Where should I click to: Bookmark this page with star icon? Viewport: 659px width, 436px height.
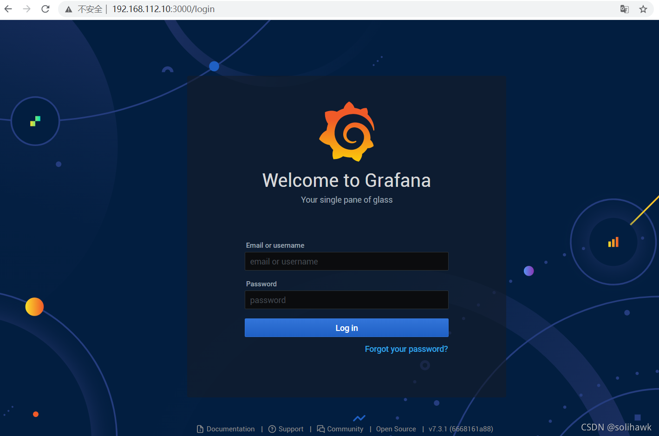[x=643, y=9]
